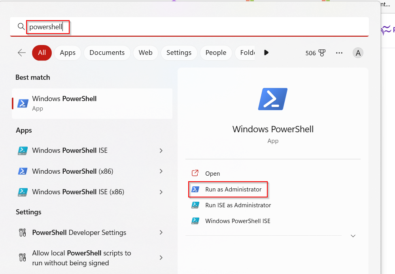Click the Settings section heading
395x274 pixels.
click(28, 212)
